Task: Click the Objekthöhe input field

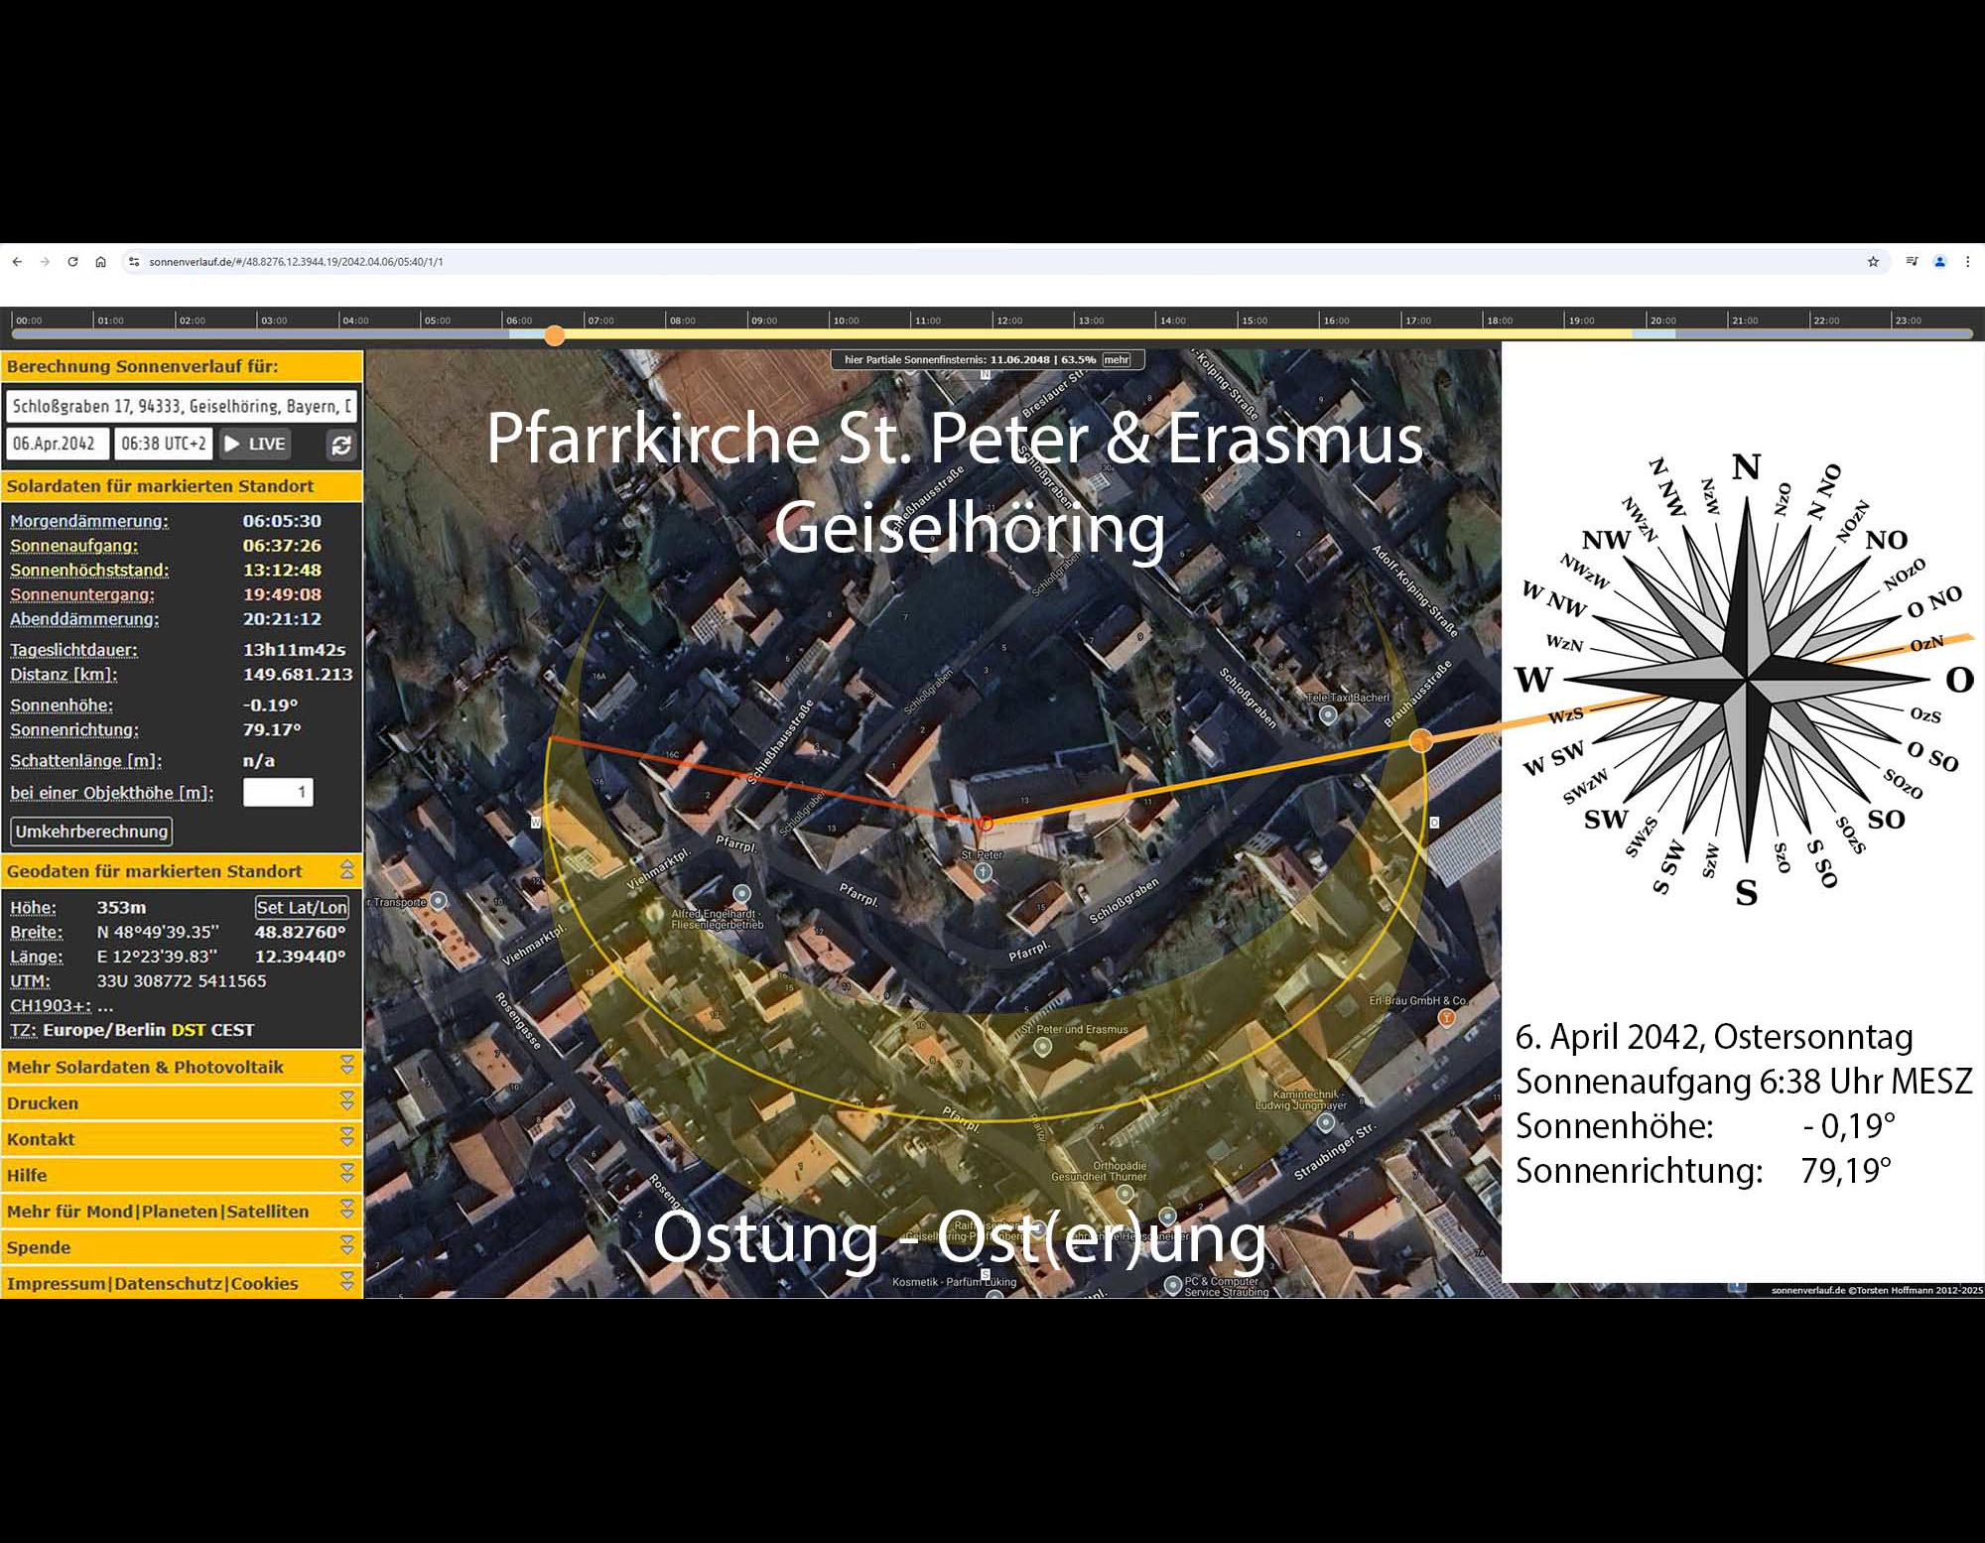Action: (278, 792)
